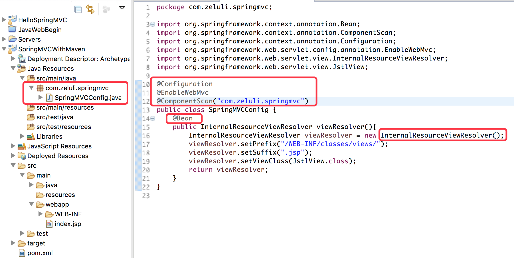Viewport: 514px width, 258px height.
Task: Click the Libraries icon
Action: click(x=31, y=136)
